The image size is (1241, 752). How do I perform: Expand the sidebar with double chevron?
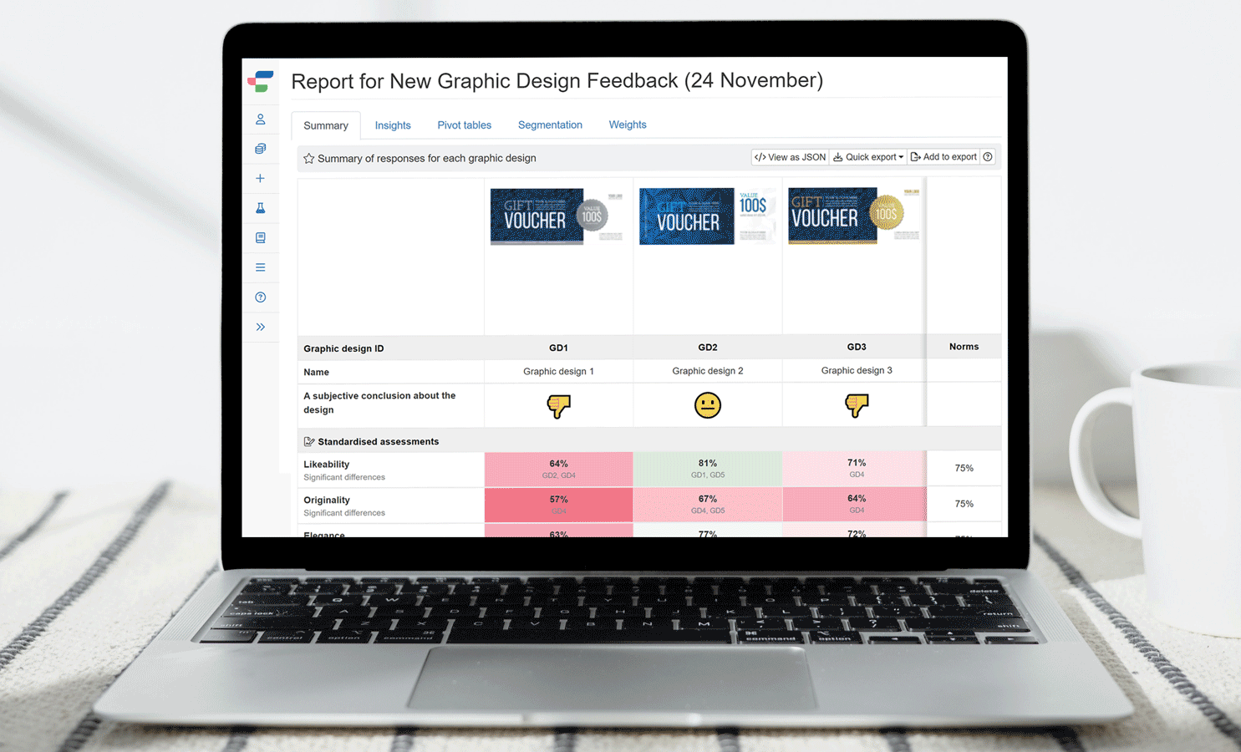point(261,327)
